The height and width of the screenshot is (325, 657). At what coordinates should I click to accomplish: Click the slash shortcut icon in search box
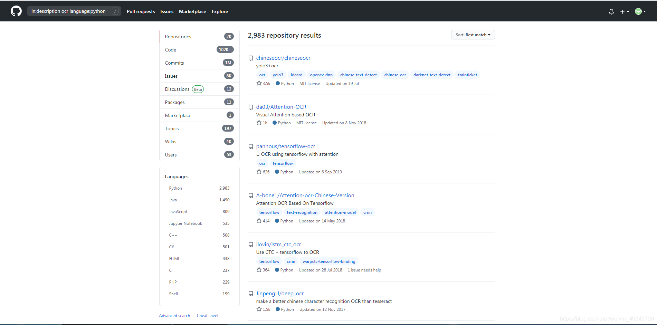pos(115,11)
